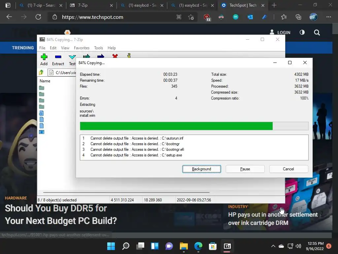Image resolution: width=338 pixels, height=254 pixels.
Task: Click the Info icon in 7-Zip toolbar
Action: point(129,56)
